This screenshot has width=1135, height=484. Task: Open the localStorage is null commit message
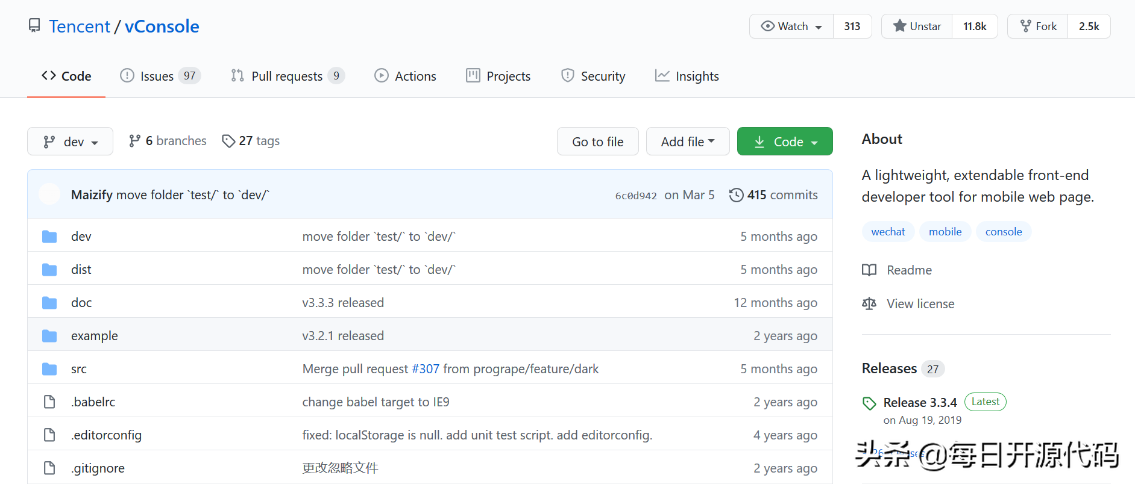click(477, 435)
